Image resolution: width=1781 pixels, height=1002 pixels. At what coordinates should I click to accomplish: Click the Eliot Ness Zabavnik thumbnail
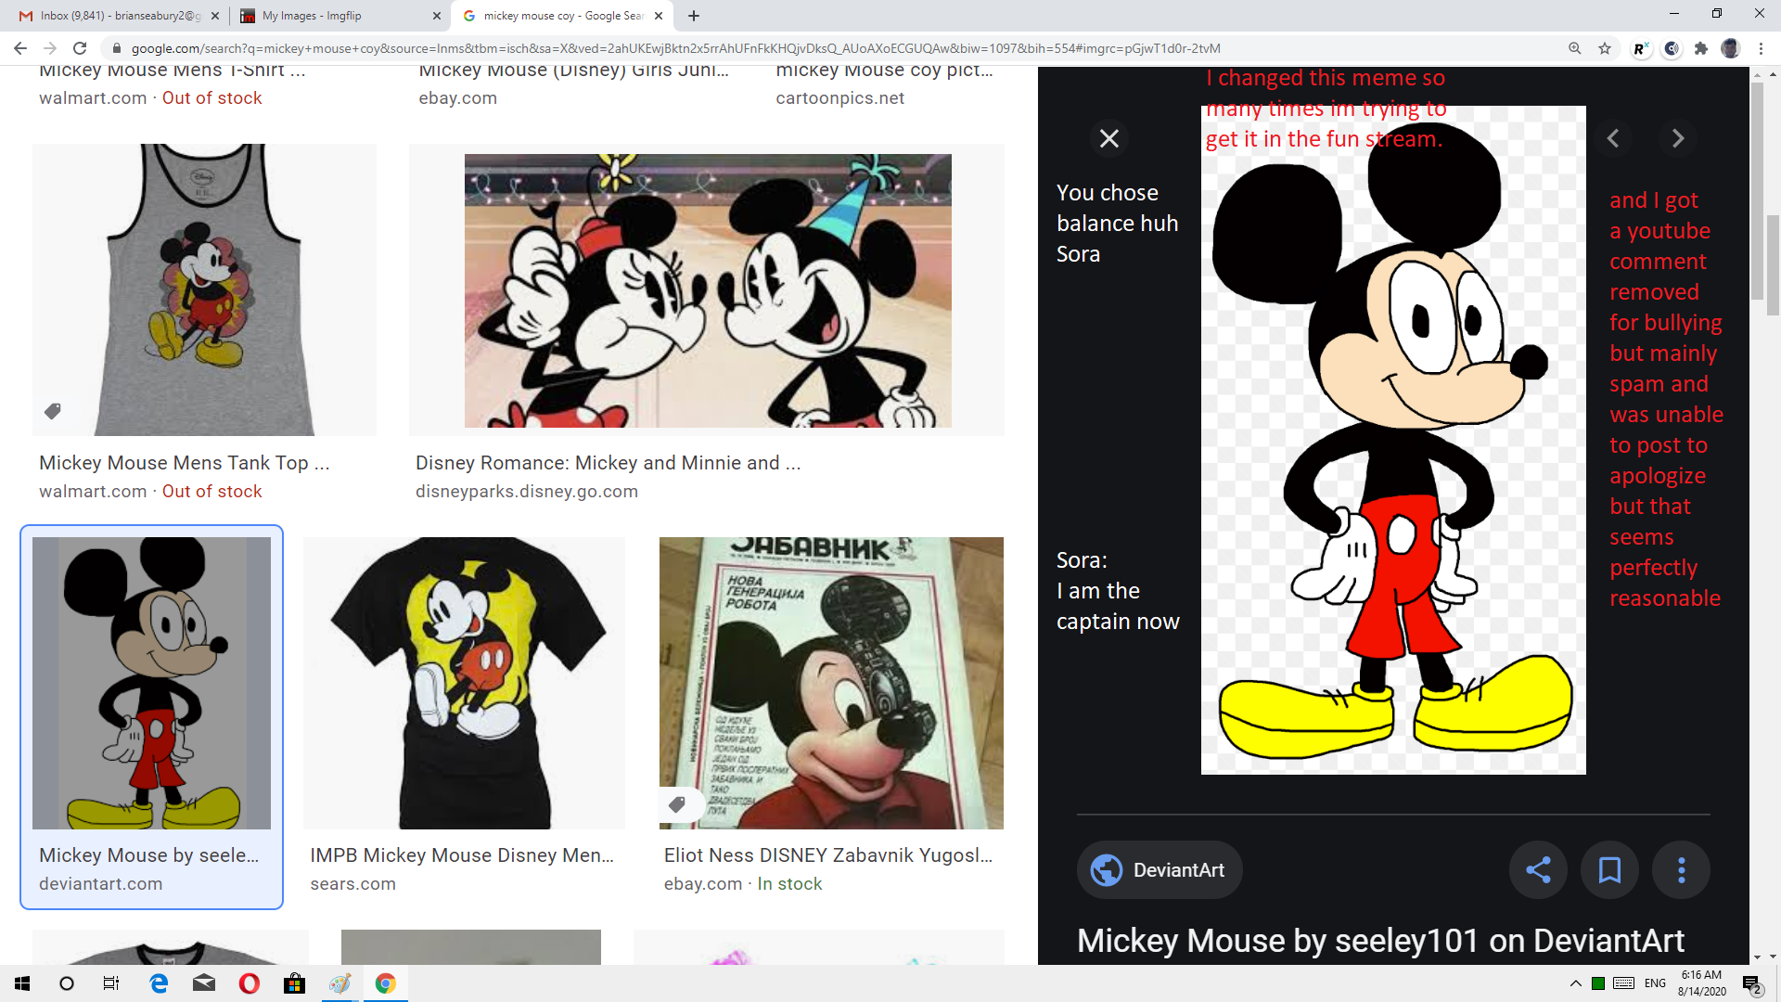pos(832,682)
